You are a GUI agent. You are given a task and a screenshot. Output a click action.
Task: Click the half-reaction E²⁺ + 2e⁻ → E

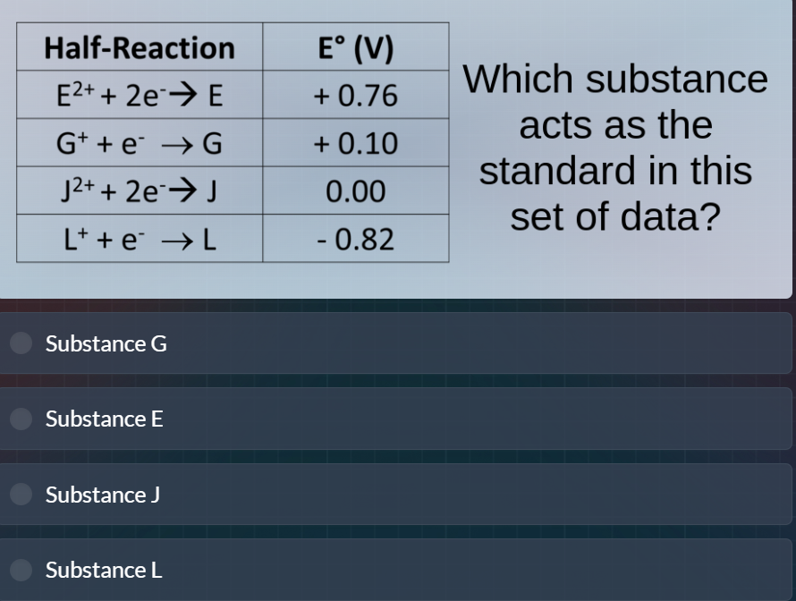click(138, 96)
